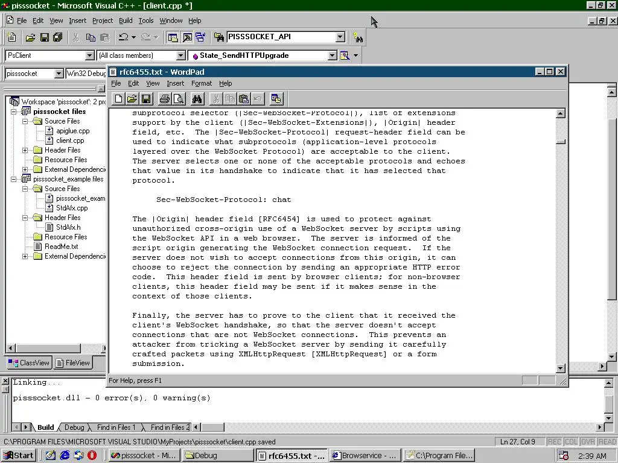The height and width of the screenshot is (463, 618).
Task: Click Open icon in Visual C++ toolbar
Action: [30, 37]
